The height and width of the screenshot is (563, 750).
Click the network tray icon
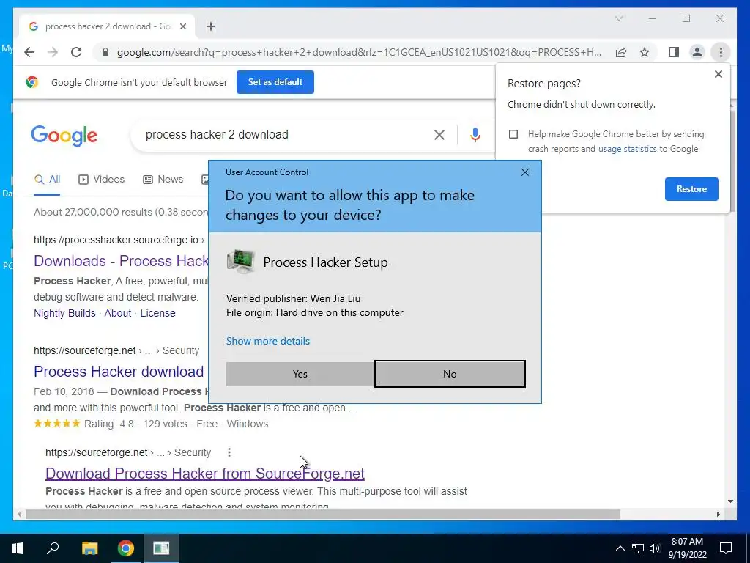[x=638, y=548]
